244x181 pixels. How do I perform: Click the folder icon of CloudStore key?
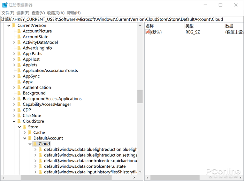[x=19, y=121]
